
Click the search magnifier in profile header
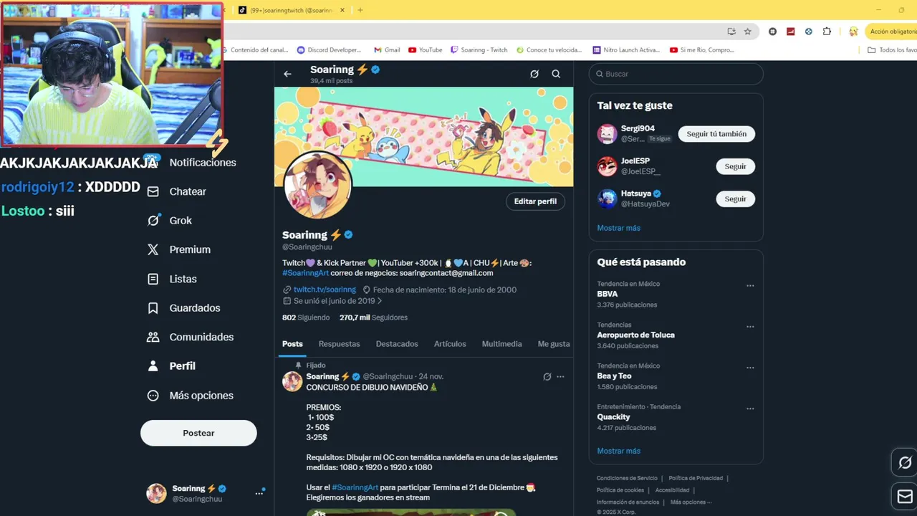click(556, 74)
